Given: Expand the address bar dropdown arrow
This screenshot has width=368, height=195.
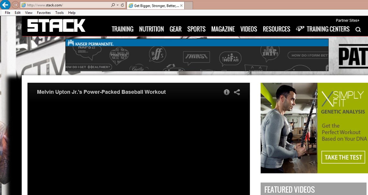Looking at the screenshot, I should pos(118,5).
